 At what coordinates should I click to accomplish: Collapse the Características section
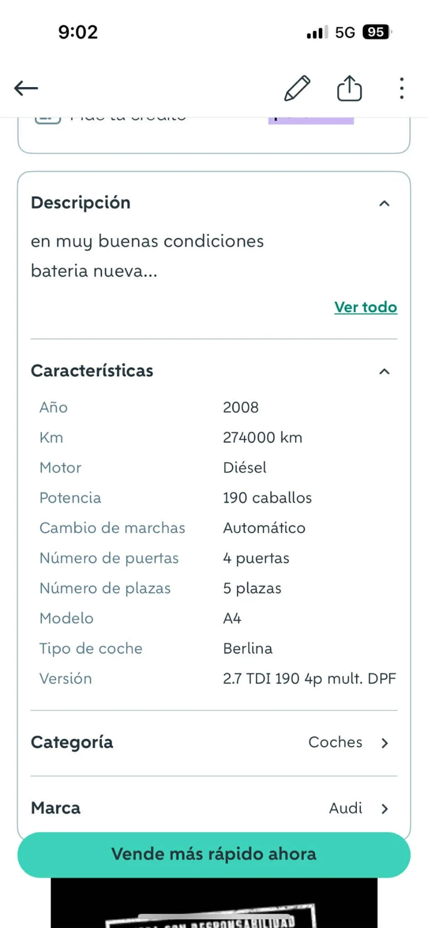tap(384, 371)
